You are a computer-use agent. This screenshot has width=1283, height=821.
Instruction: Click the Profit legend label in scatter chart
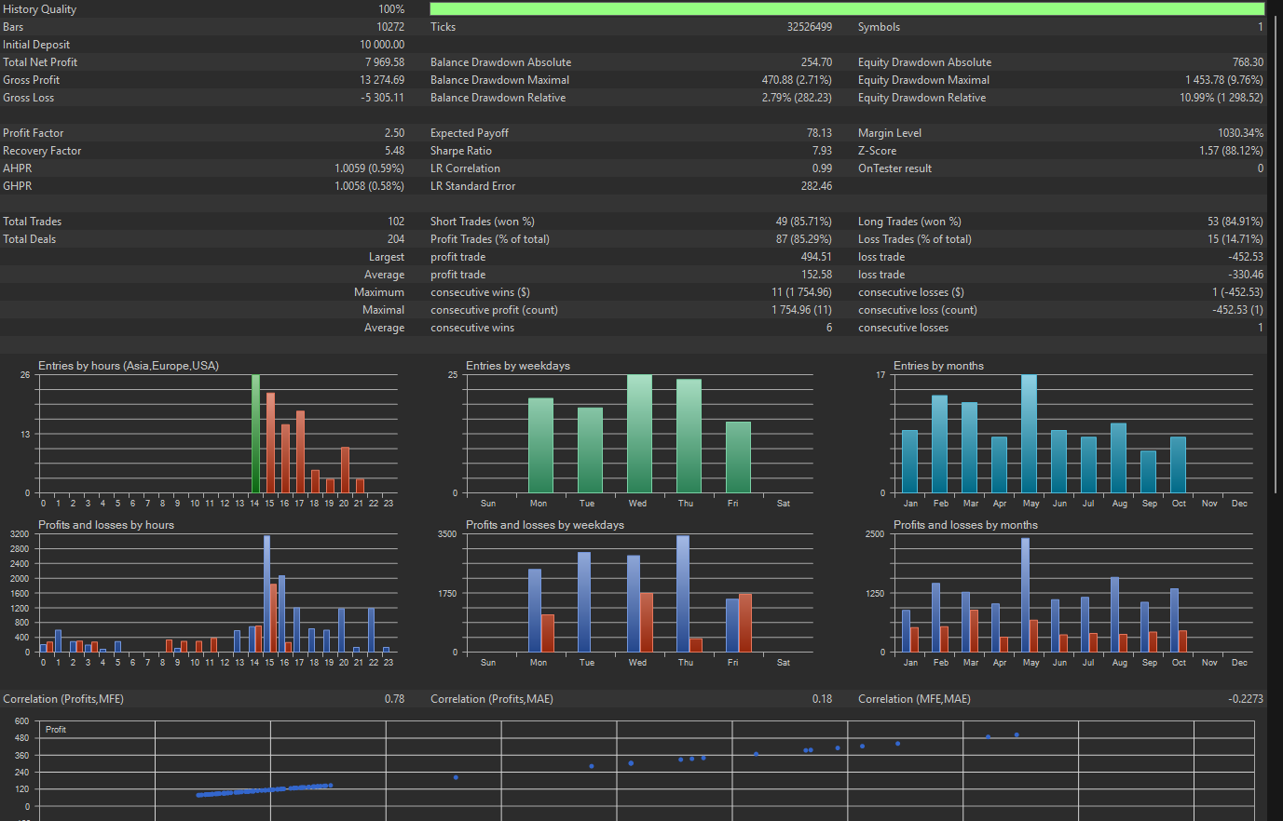(x=56, y=730)
